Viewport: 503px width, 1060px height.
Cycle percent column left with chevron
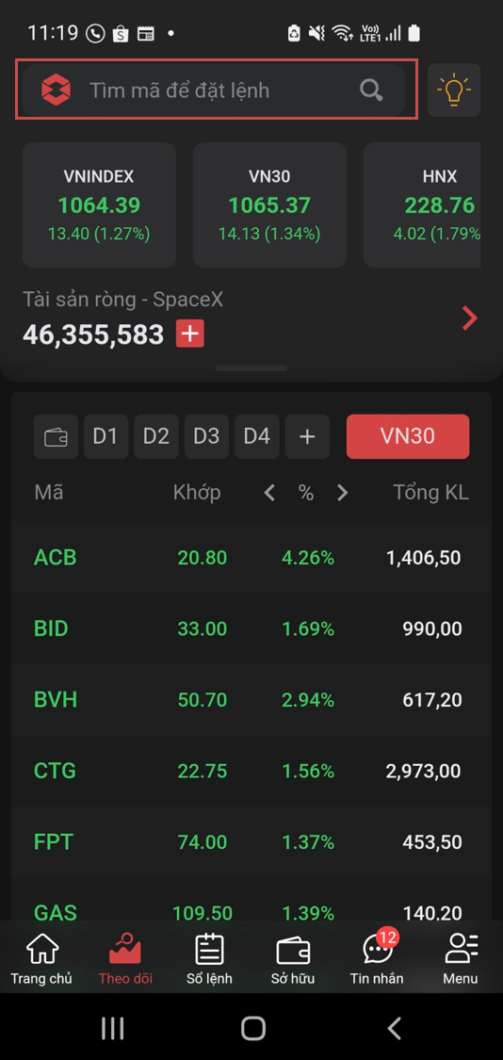269,494
